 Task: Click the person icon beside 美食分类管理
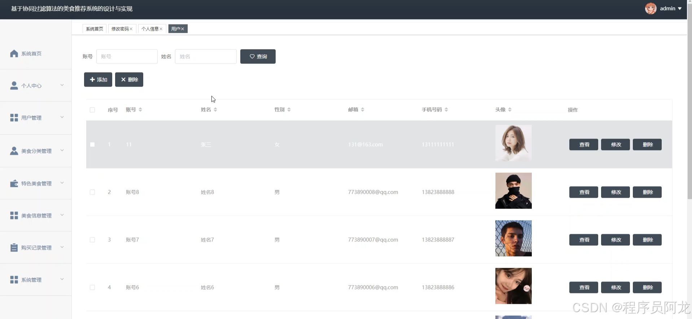point(14,151)
